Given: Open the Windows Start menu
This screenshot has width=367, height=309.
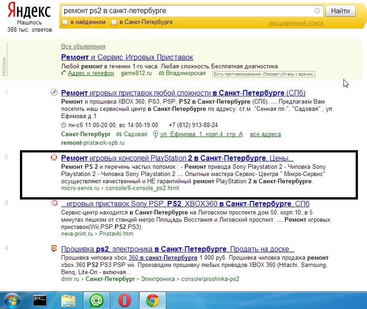Looking at the screenshot, I should pos(12,301).
